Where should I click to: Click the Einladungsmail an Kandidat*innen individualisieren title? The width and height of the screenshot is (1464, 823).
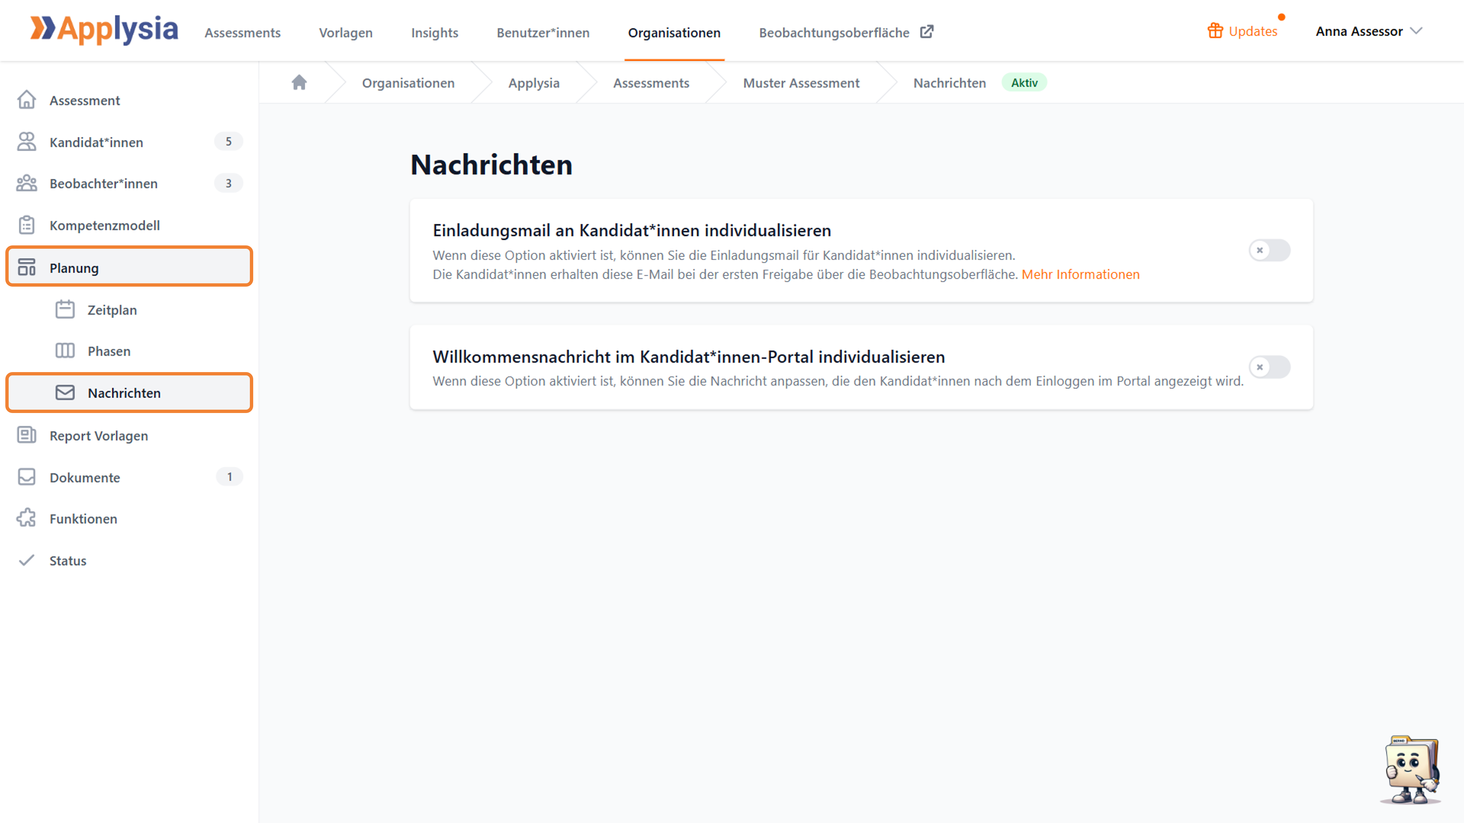pyautogui.click(x=632, y=230)
